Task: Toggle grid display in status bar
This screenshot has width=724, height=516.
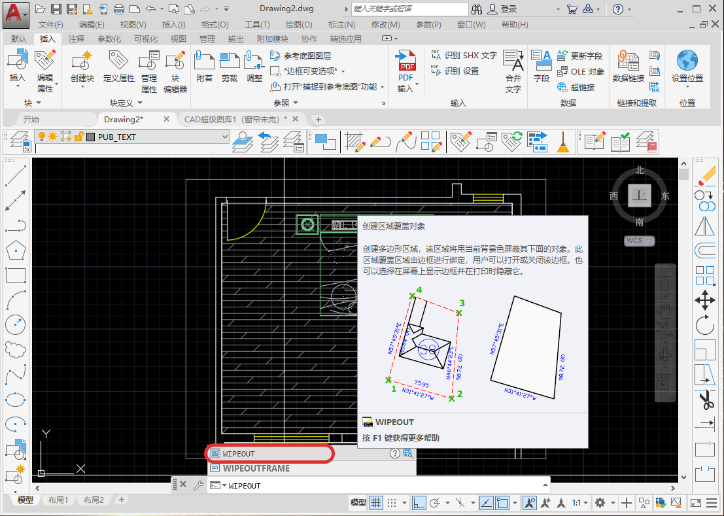Action: click(376, 503)
